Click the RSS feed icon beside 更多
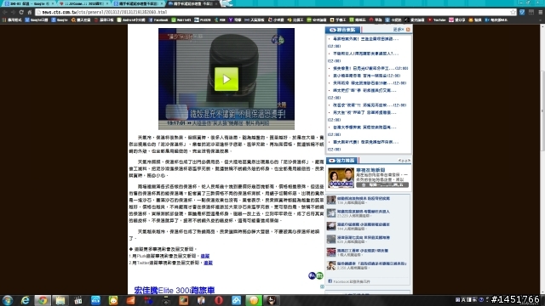This screenshot has width=545, height=306. pos(408,30)
